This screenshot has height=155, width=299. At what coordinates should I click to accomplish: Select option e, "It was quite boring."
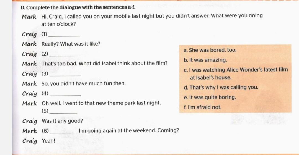coord(210,98)
